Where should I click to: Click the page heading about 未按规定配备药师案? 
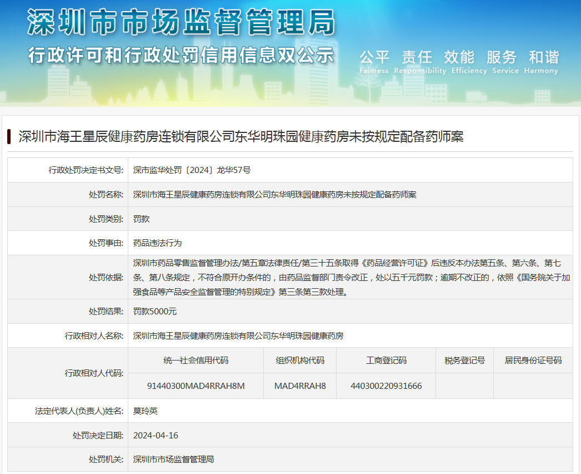pos(241,137)
